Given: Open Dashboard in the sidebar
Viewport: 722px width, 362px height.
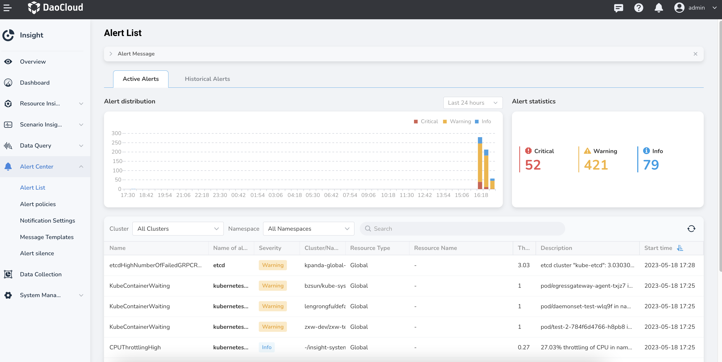Looking at the screenshot, I should tap(35, 83).
